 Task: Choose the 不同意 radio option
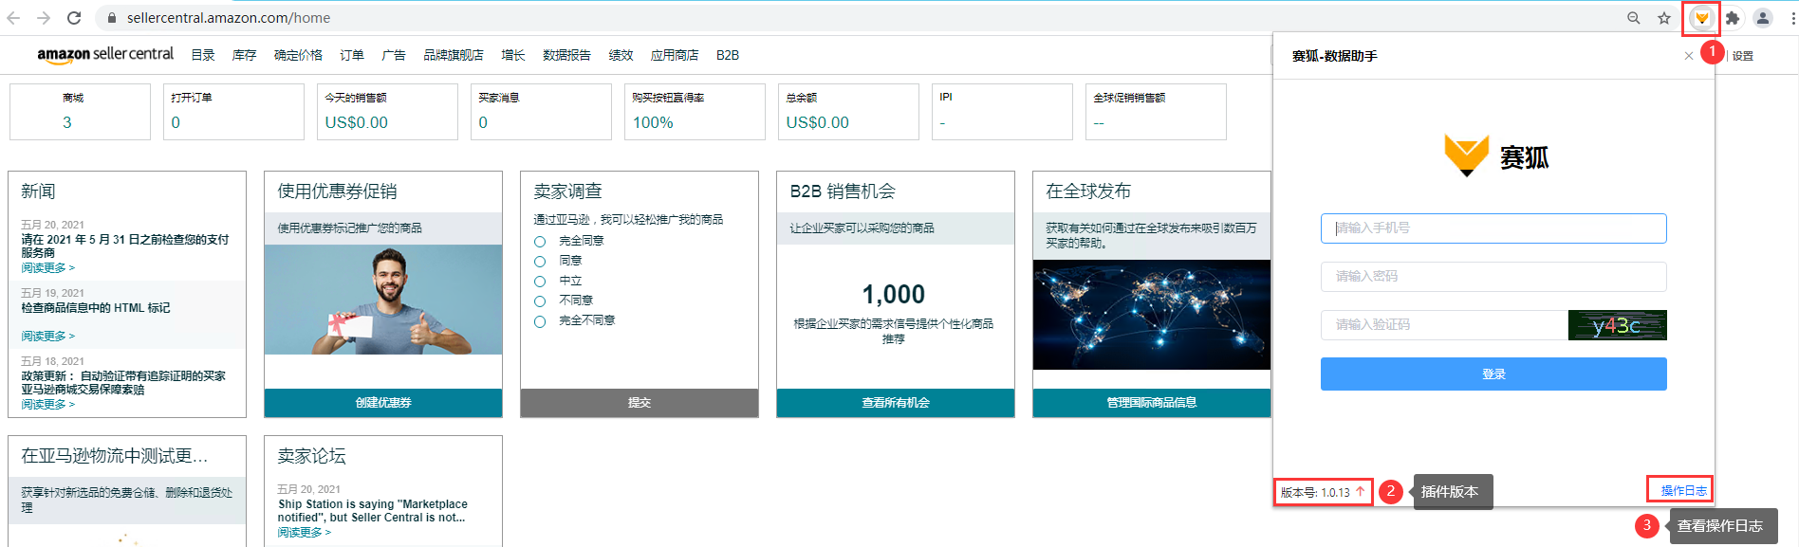tap(540, 301)
